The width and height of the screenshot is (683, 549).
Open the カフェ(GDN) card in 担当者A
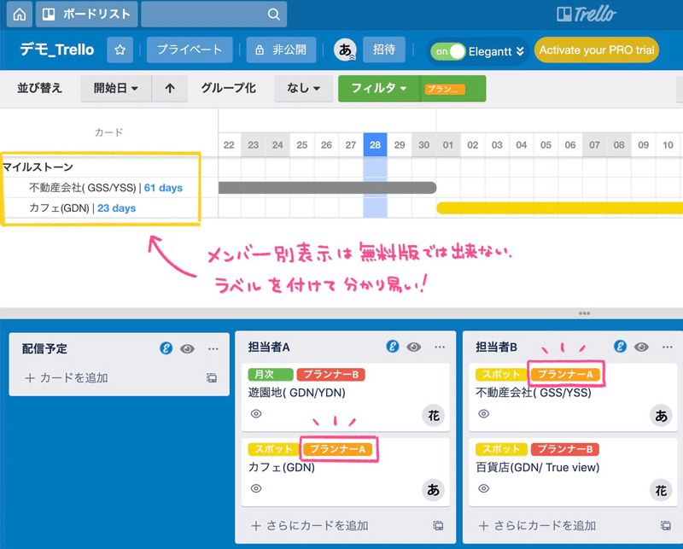click(x=346, y=472)
